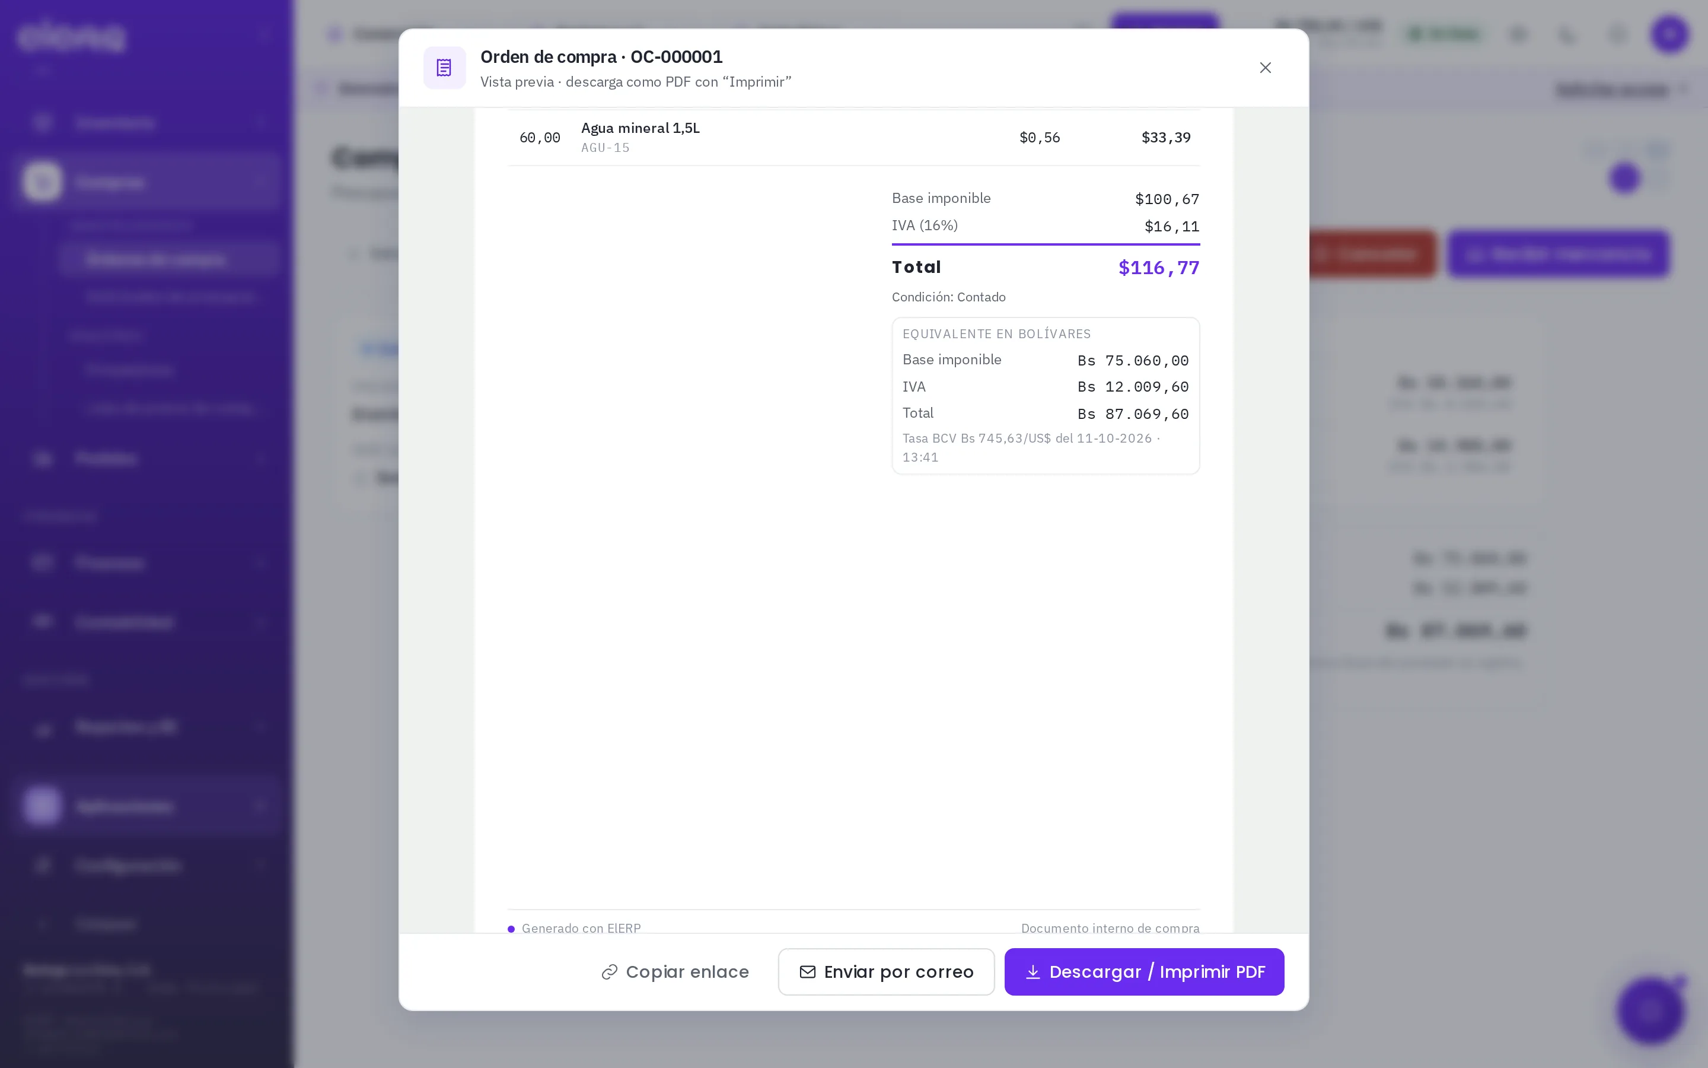The width and height of the screenshot is (1708, 1068).
Task: Click the IVA (16%) label
Action: click(925, 225)
